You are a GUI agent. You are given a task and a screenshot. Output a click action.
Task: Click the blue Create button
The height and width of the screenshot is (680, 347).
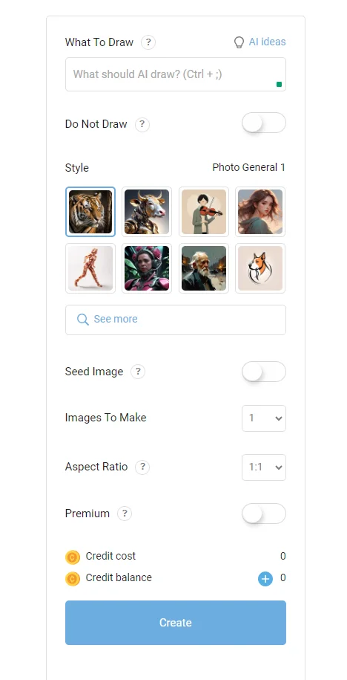point(176,623)
